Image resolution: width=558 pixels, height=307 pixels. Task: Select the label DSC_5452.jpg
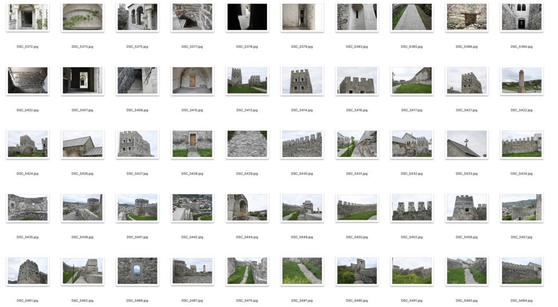tap(412, 237)
